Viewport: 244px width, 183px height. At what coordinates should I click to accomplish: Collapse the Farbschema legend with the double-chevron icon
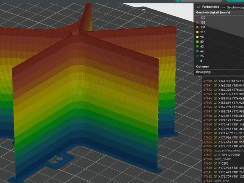tap(198, 7)
